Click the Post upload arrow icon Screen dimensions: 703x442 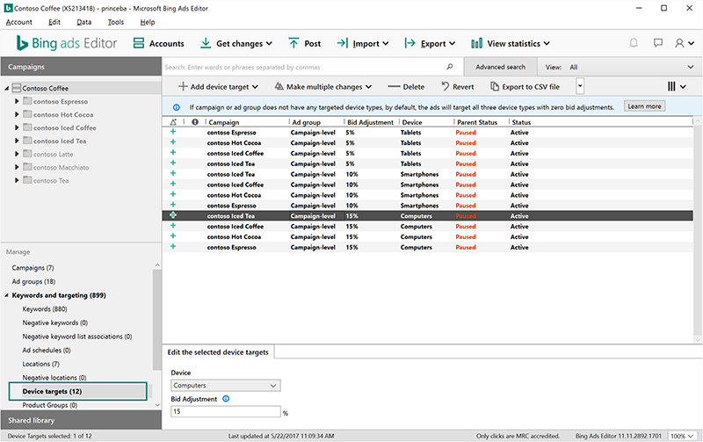click(x=294, y=43)
